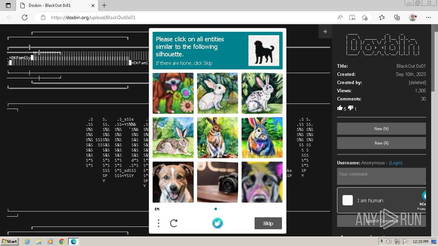Refresh the captcha challenge
The width and height of the screenshot is (438, 246).
pyautogui.click(x=174, y=223)
